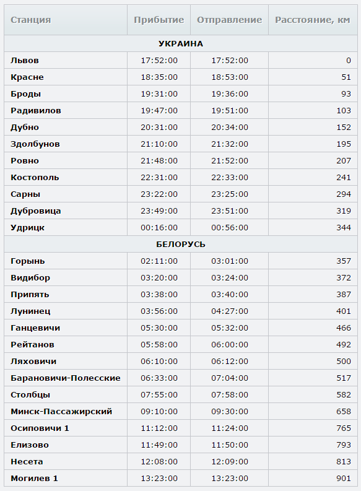Select the Горынь station row
Screen dimensions: 361x491
click(x=181, y=261)
